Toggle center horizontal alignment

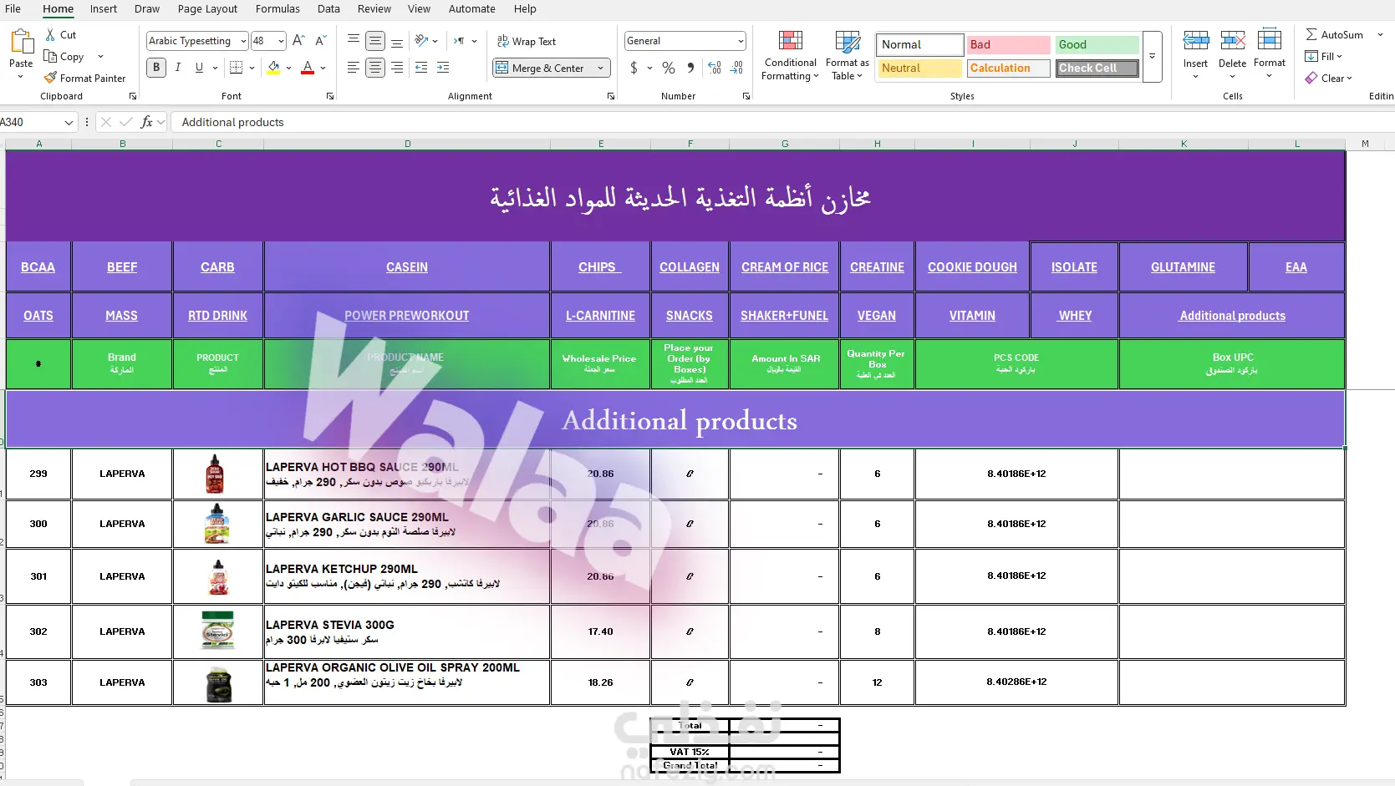[x=375, y=68]
